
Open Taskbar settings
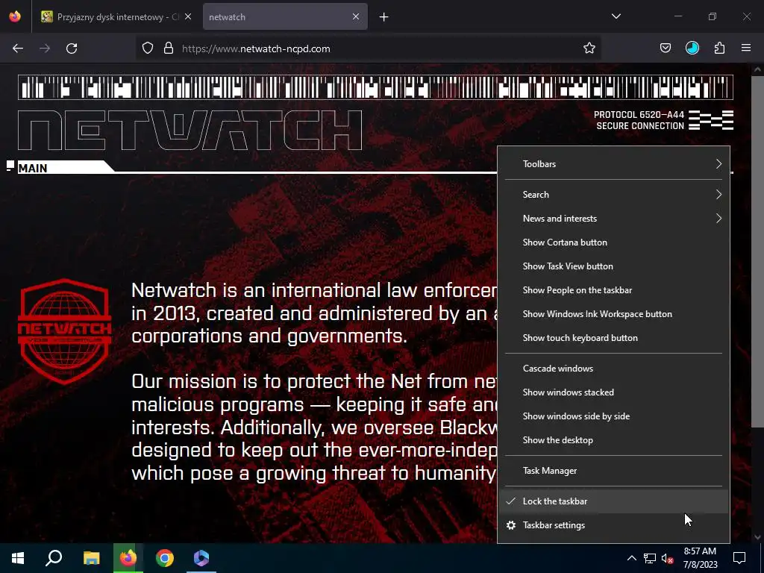[613, 525]
